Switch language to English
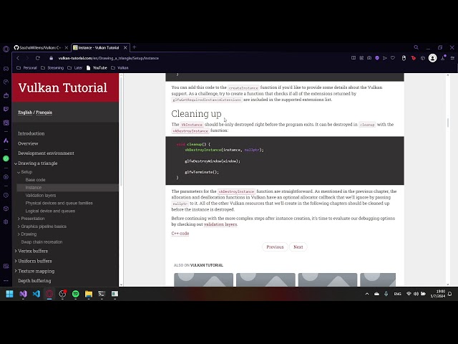 pyautogui.click(x=25, y=113)
